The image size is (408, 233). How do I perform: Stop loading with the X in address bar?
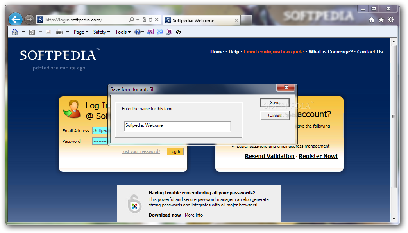click(x=157, y=20)
